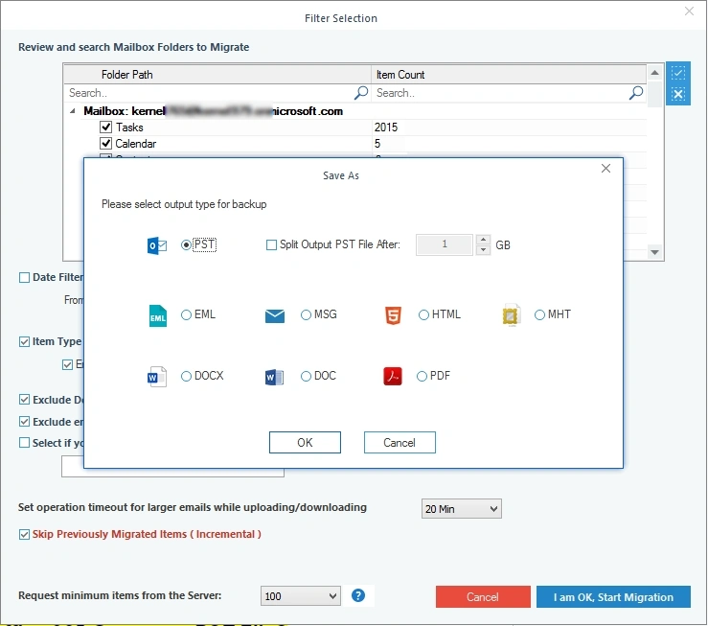Select the PDF radio button
The height and width of the screenshot is (626, 708).
click(422, 376)
